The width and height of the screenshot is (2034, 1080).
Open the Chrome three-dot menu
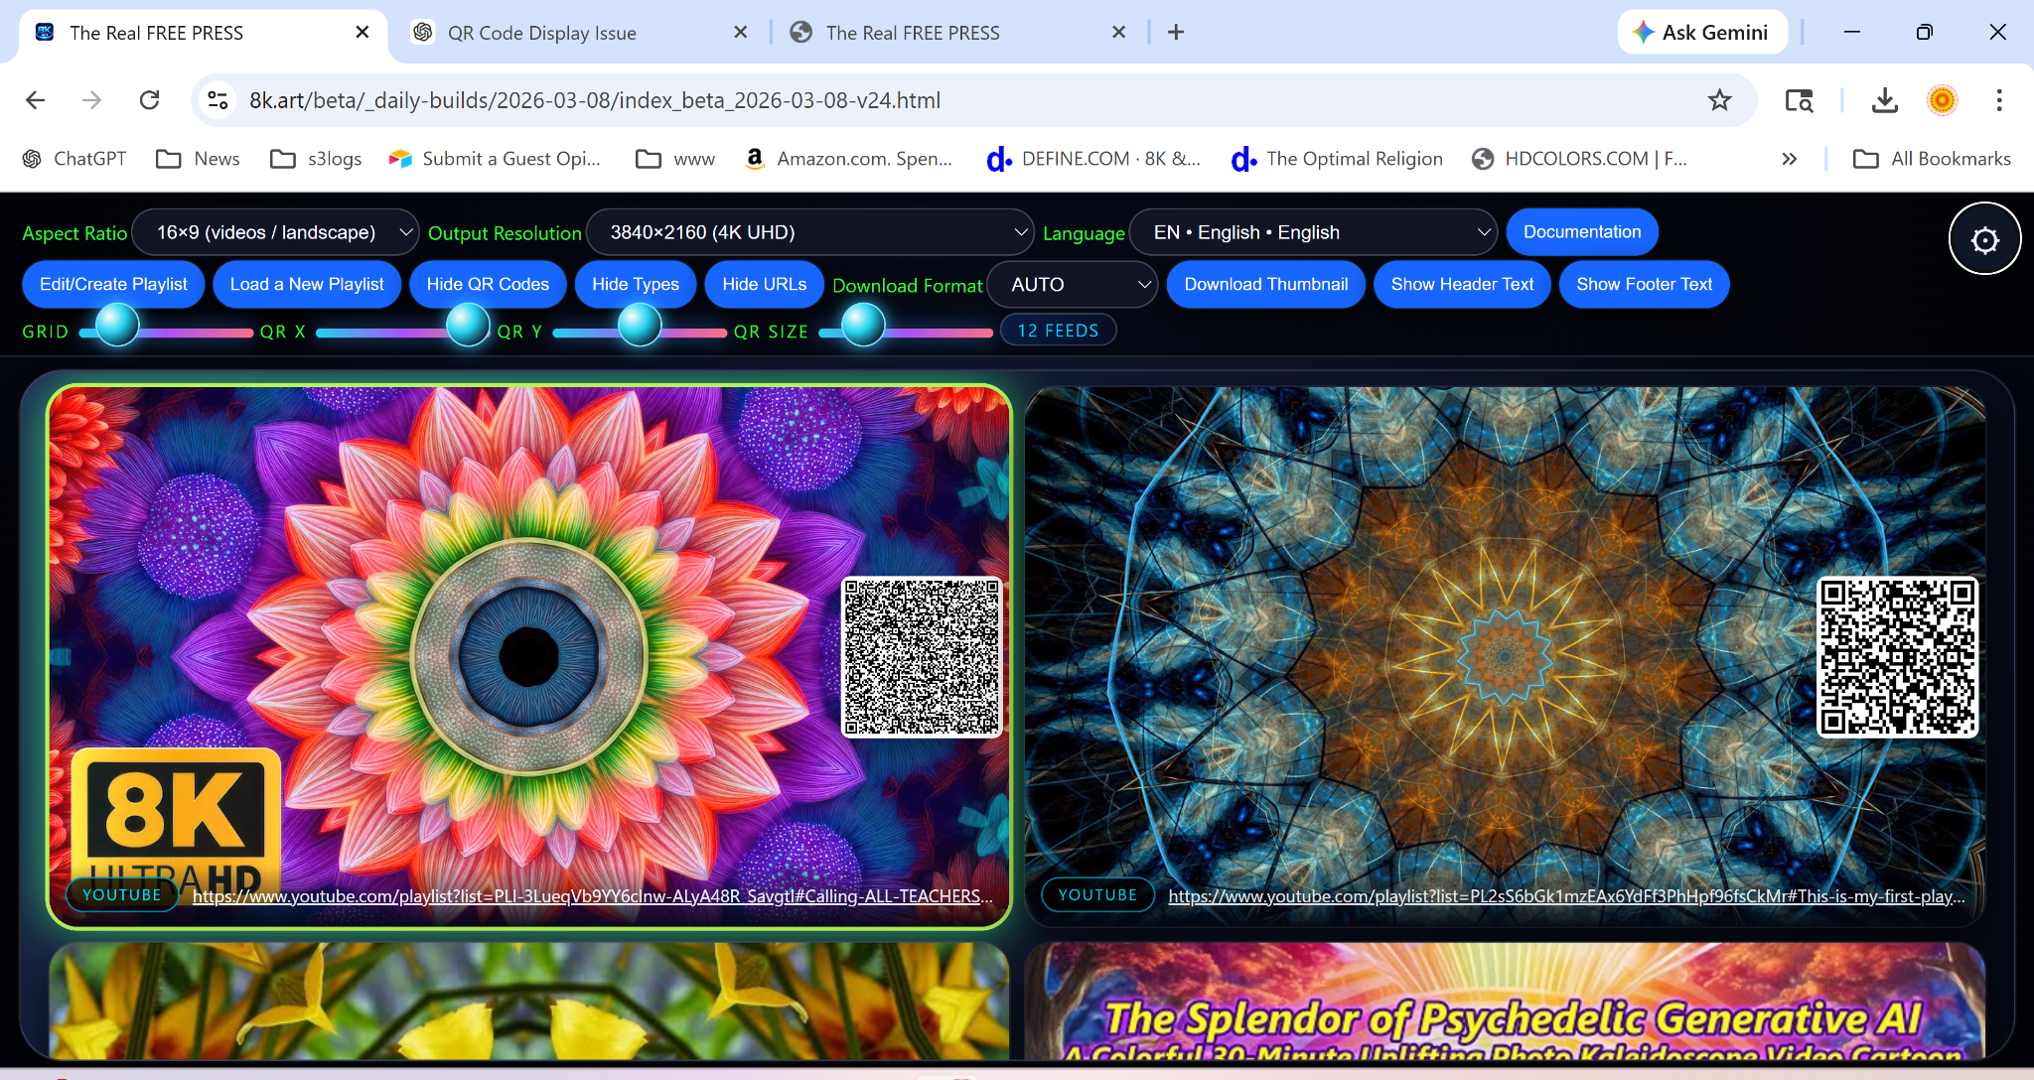tap(1999, 100)
